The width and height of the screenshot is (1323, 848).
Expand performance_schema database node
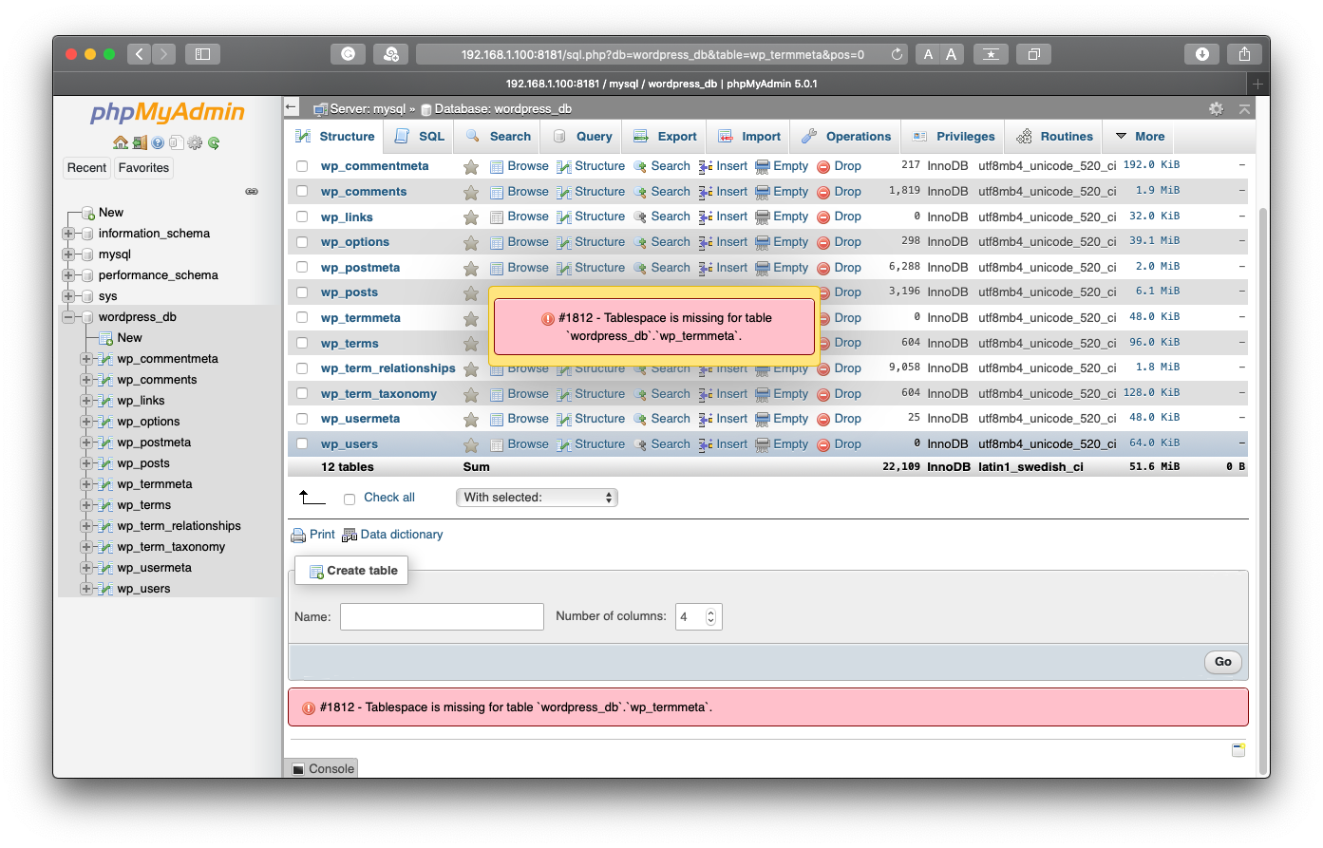tap(68, 275)
